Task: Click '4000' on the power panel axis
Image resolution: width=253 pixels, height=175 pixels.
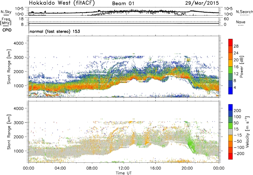Action: tap(18, 43)
